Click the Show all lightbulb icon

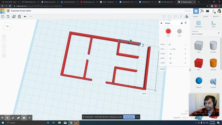[164, 17]
